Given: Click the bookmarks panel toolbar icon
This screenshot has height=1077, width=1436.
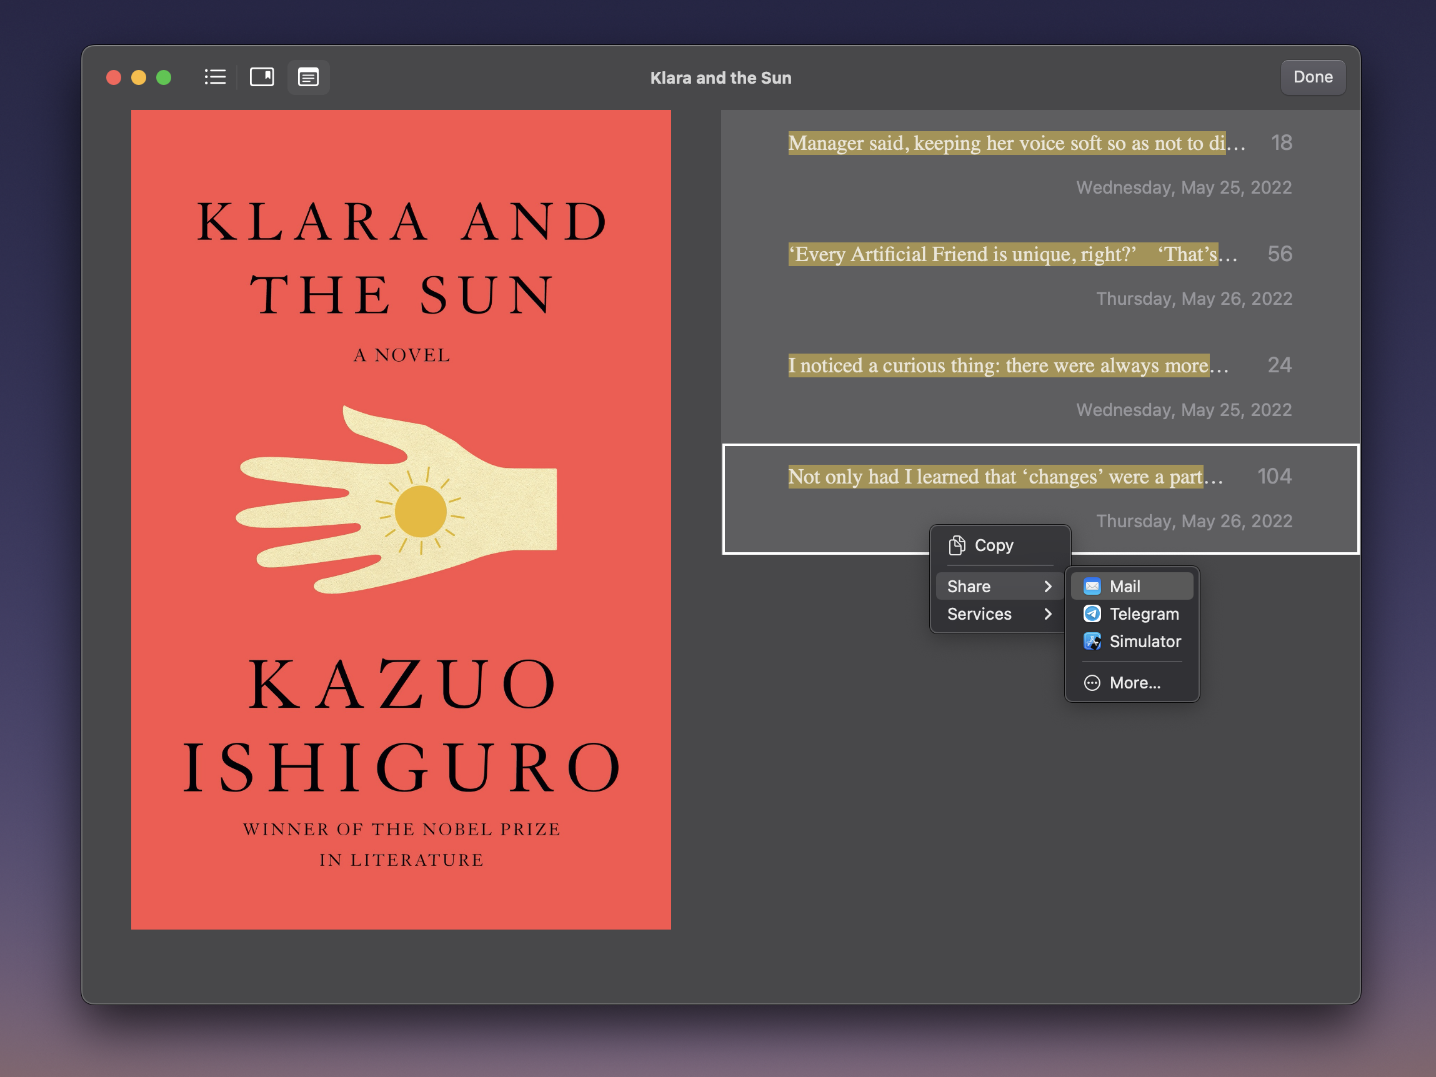Looking at the screenshot, I should point(262,77).
